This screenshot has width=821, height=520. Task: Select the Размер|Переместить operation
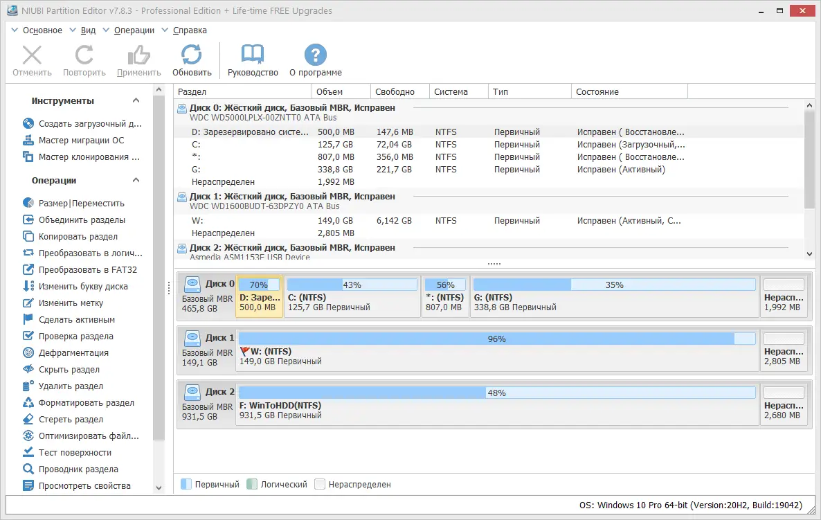pyautogui.click(x=69, y=203)
